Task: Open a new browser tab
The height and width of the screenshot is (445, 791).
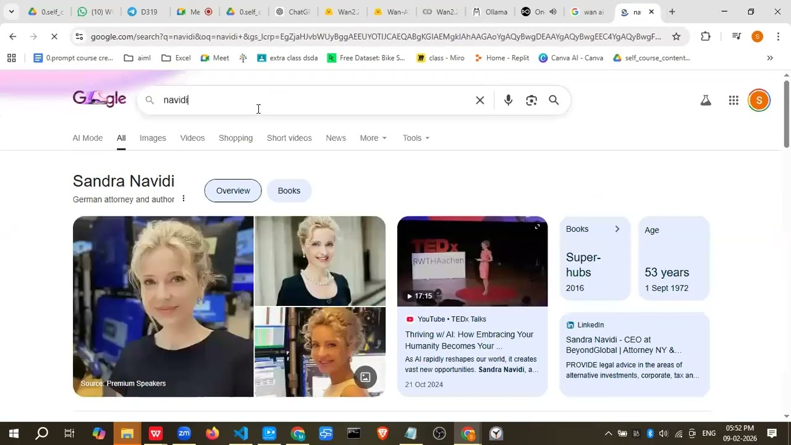Action: 672,12
